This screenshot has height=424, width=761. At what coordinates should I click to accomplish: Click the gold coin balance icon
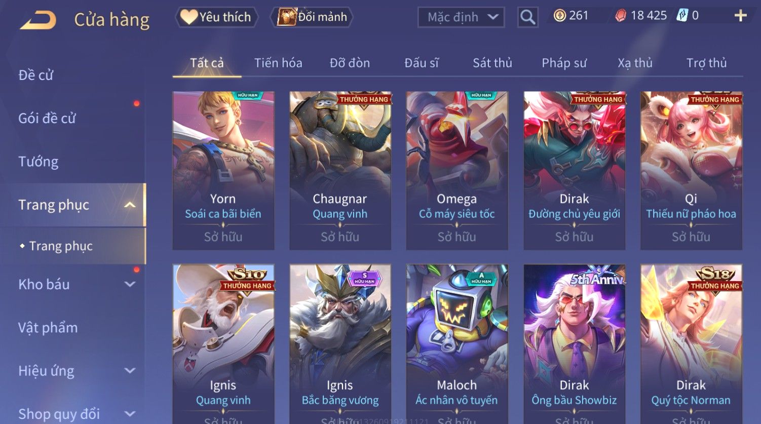[559, 16]
